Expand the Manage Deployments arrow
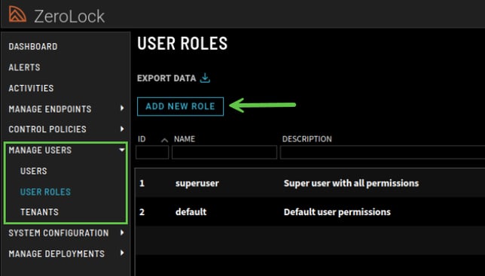 point(122,253)
